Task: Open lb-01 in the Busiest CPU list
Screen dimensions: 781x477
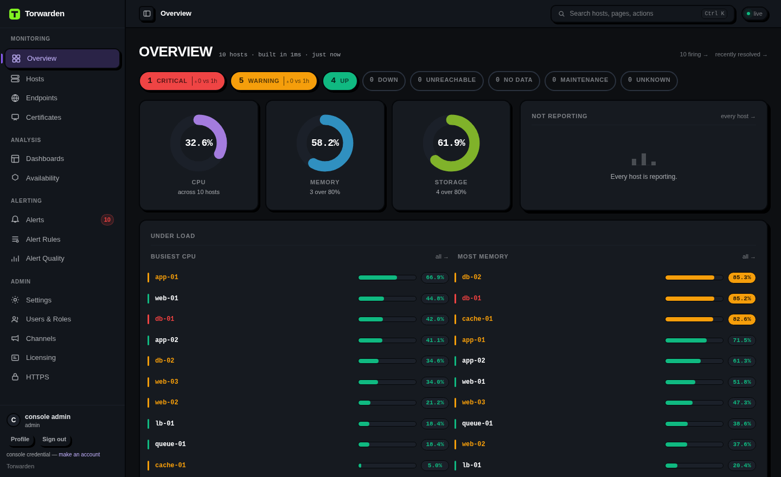Action: 165,424
